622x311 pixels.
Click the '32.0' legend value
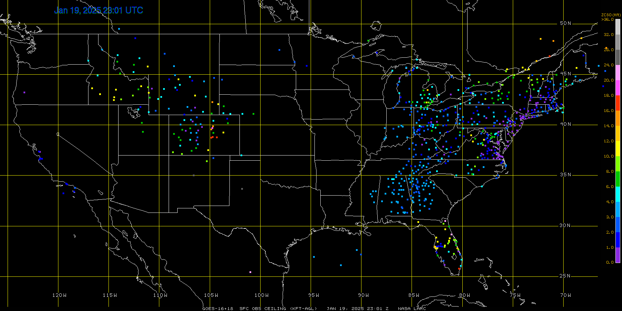[609, 35]
